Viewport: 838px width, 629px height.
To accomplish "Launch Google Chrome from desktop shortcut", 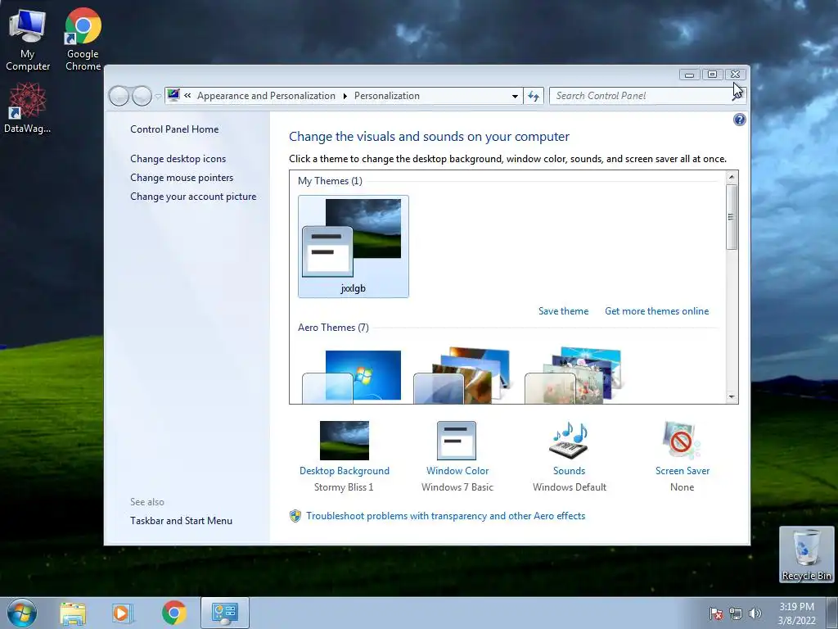I will (x=83, y=40).
